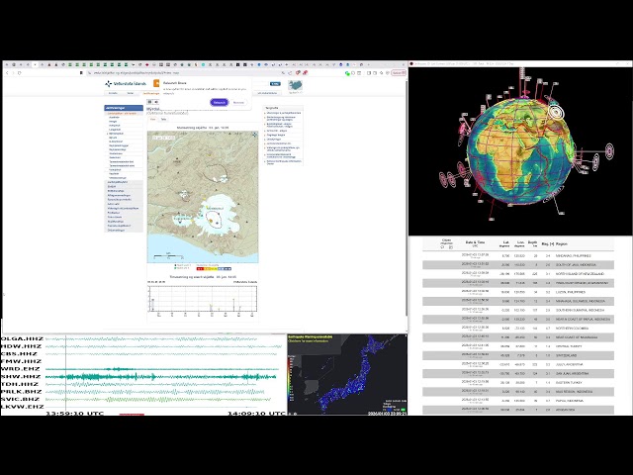The image size is (633, 475).
Task: Click the HDW.HHZ seismogram label
Action: pos(21,346)
